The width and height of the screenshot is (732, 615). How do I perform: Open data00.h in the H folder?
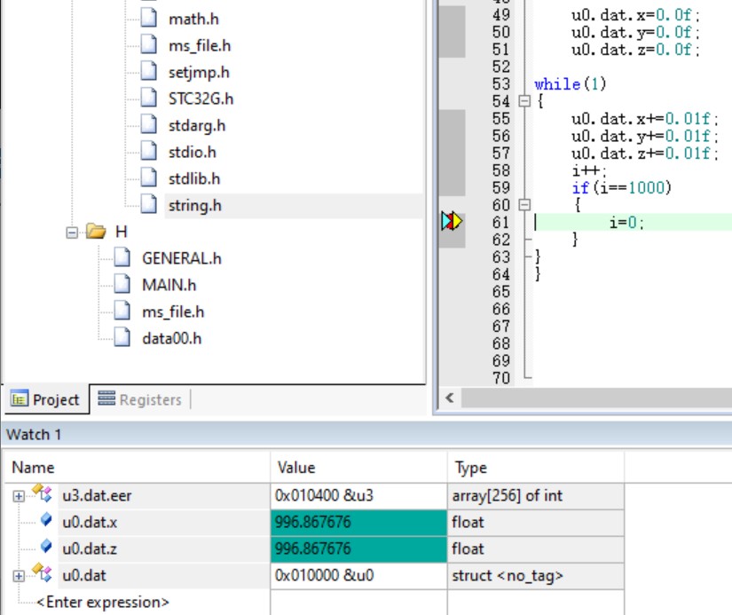(x=171, y=338)
